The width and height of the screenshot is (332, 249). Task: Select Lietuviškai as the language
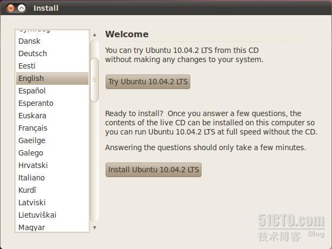[52, 215]
